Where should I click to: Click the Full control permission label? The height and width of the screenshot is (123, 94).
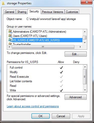(x=16, y=68)
